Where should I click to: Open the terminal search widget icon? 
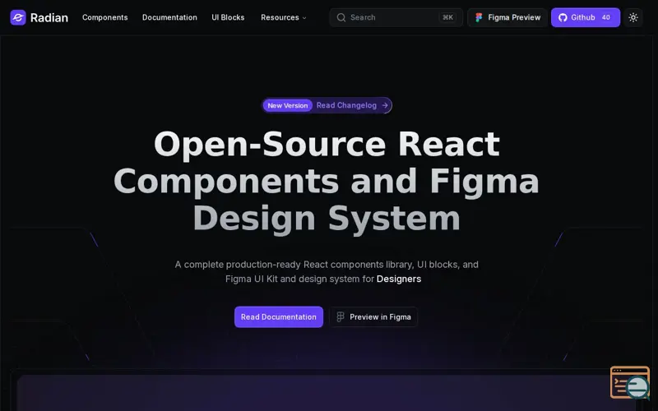[x=630, y=382]
